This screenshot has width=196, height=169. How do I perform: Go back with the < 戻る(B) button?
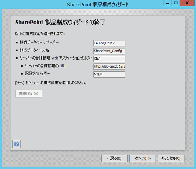[x=114, y=158]
